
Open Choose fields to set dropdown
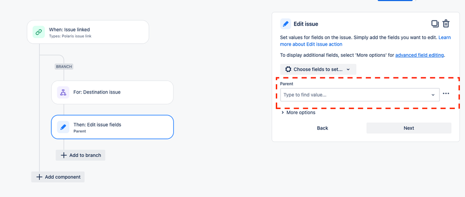(x=318, y=69)
